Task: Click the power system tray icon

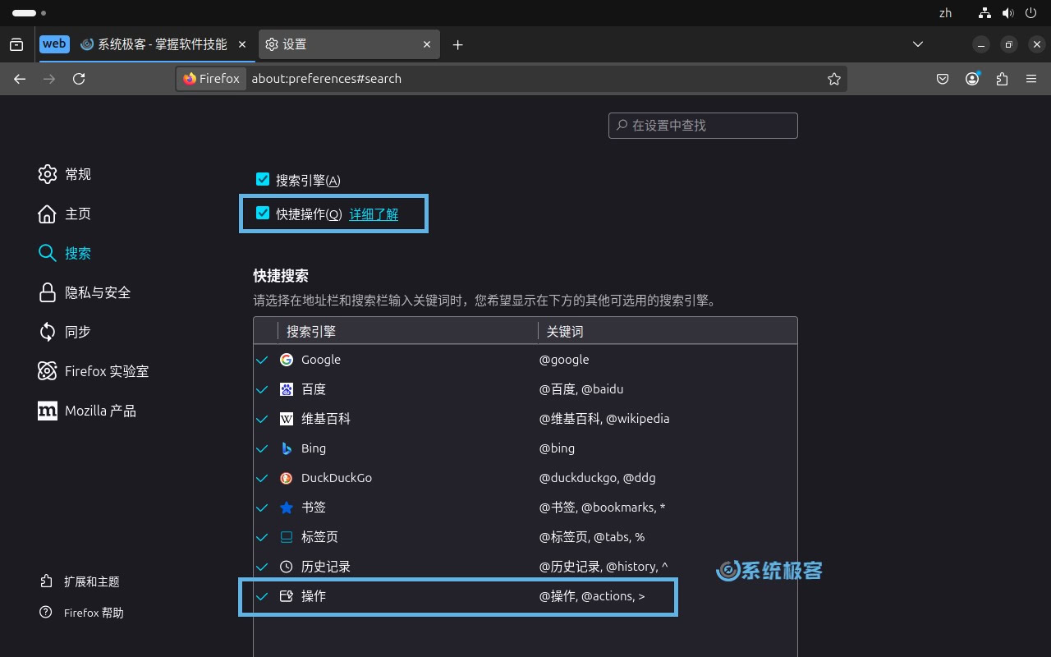Action: click(1030, 13)
